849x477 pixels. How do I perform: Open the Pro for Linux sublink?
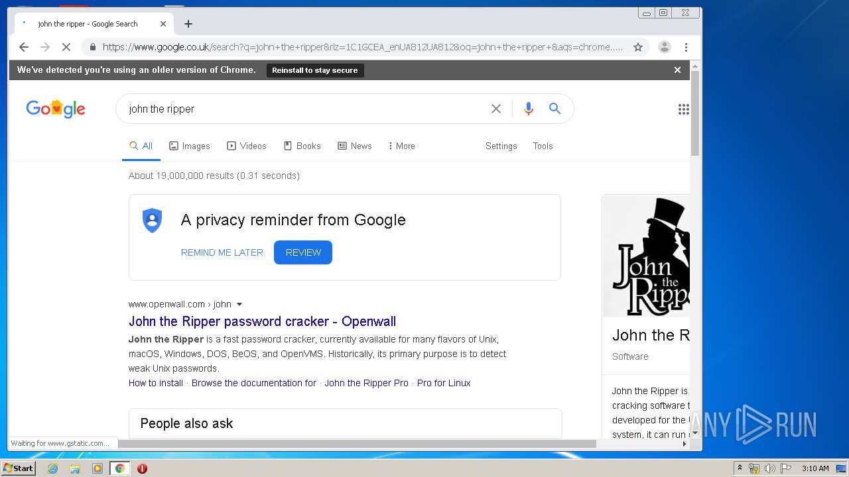click(x=444, y=383)
